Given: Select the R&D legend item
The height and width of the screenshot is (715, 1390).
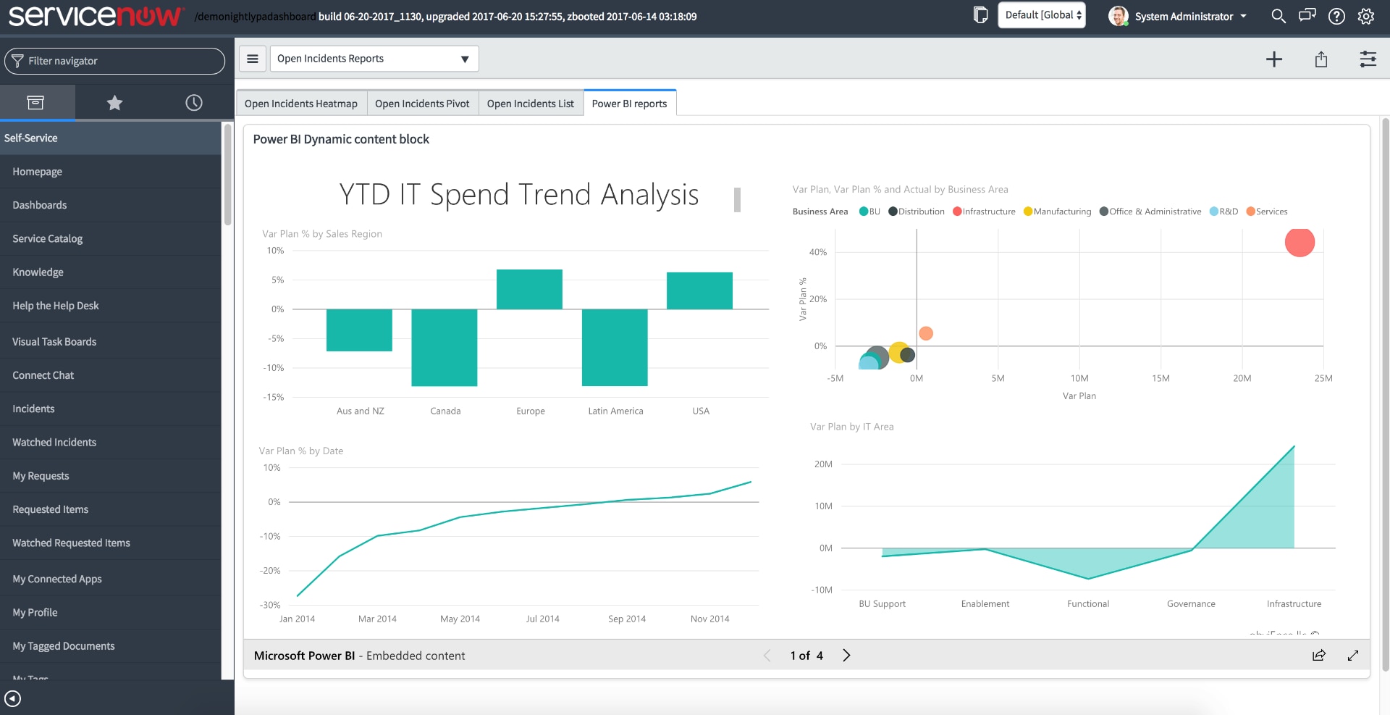Looking at the screenshot, I should pos(1224,212).
